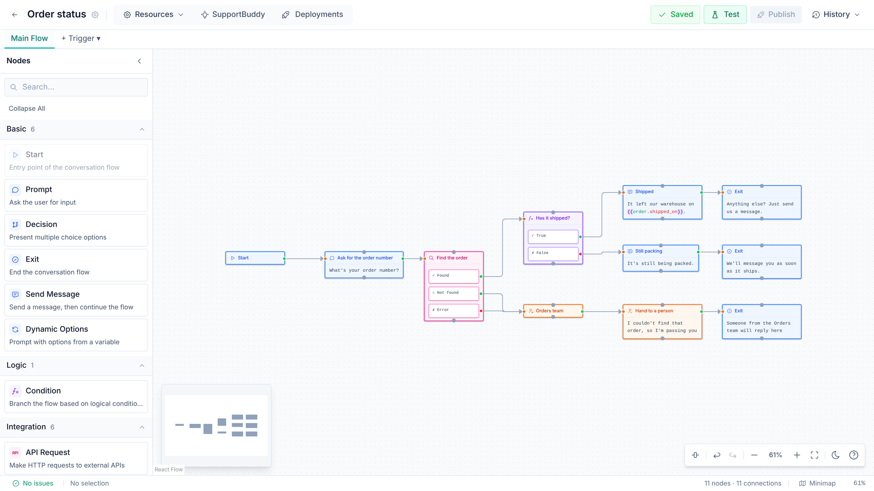Viewport: 874px width, 491px height.
Task: Select Exit node saying We'll message you
Action: point(761,262)
